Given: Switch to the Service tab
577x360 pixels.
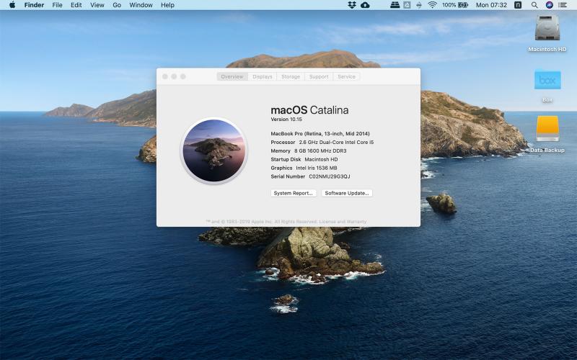Looking at the screenshot, I should click(x=347, y=76).
